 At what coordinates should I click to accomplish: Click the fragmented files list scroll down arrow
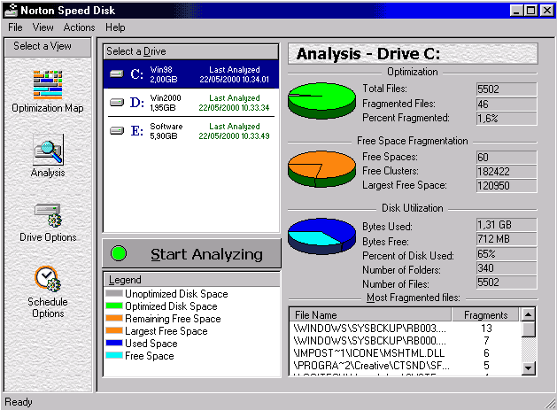tap(529, 368)
